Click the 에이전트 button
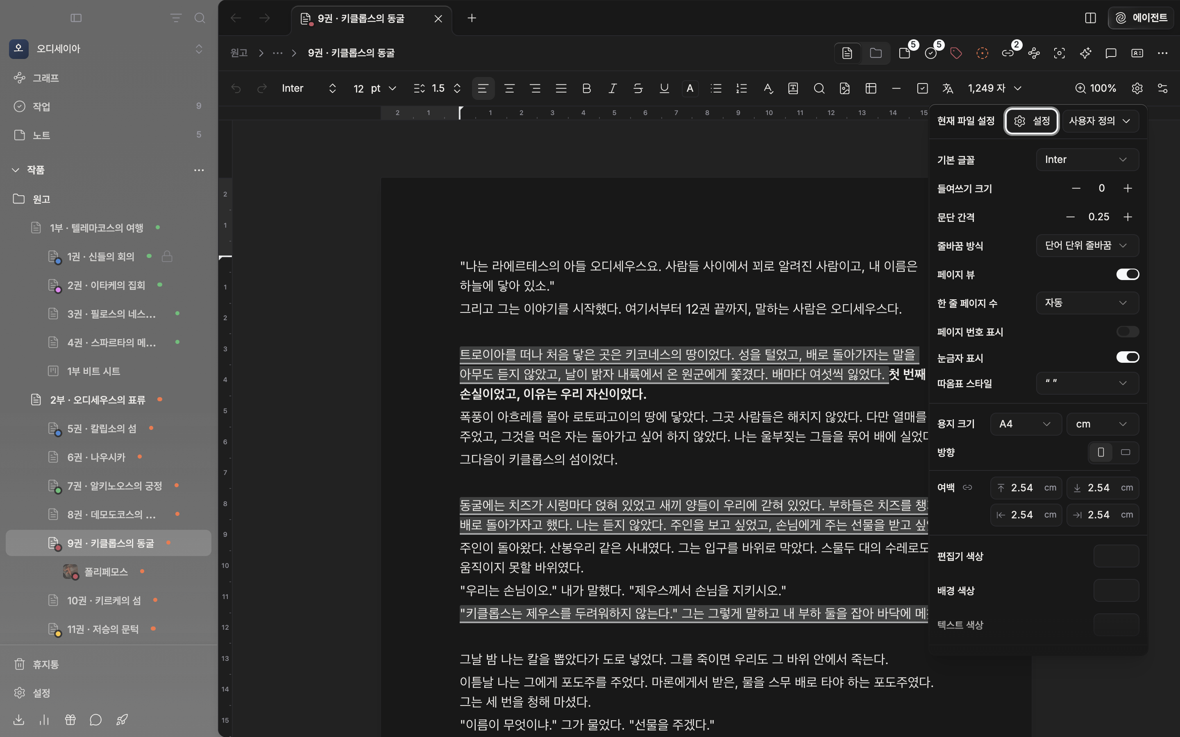 point(1141,18)
